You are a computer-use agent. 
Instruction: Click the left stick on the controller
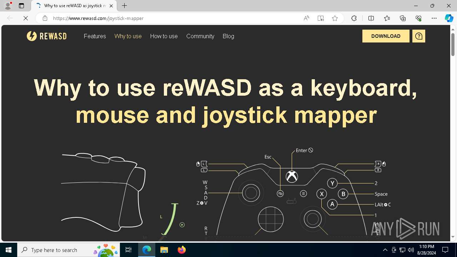click(251, 193)
